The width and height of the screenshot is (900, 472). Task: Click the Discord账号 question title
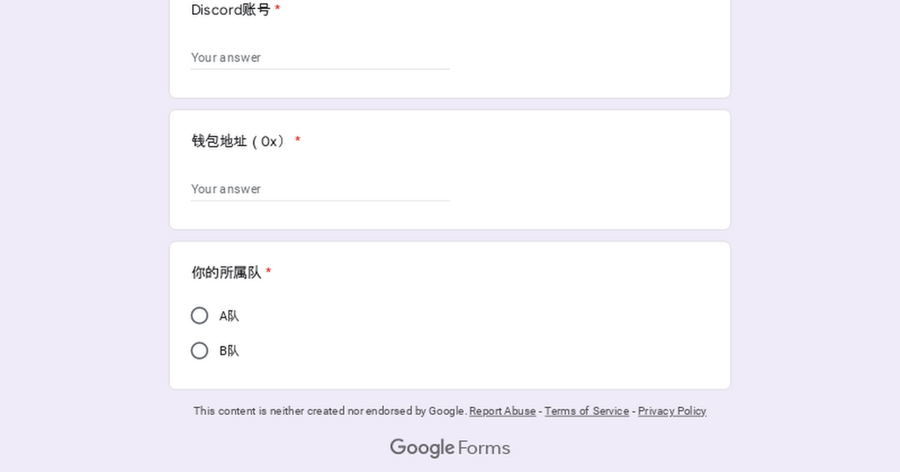[231, 10]
